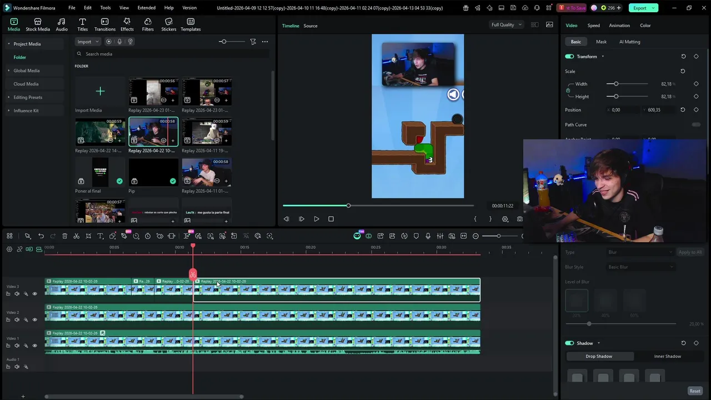Open the Effects panel
Viewport: 711px width, 400px height.
[127, 24]
